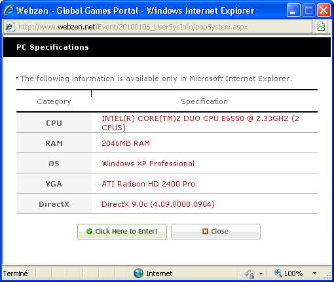This screenshot has width=334, height=282.
Task: Select the ATI Radeon HD 2400 Pro text
Action: tap(148, 184)
